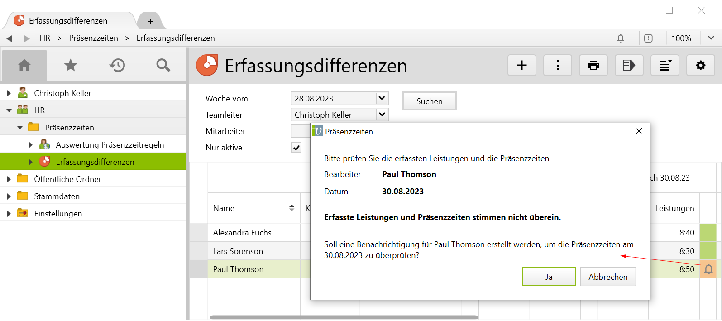Click Abbrechen in the dialog
This screenshot has height=321, width=722.
coord(608,277)
